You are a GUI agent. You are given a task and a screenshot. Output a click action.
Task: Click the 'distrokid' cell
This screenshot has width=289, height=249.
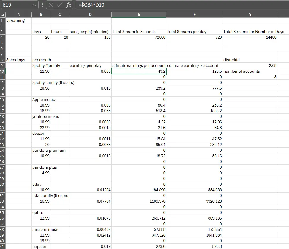coord(250,60)
